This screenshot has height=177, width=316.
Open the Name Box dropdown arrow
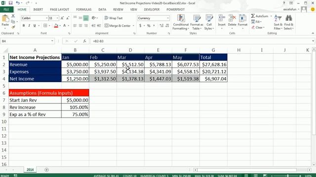[52, 41]
